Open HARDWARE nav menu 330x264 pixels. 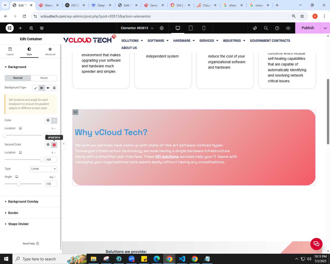pos(184,41)
